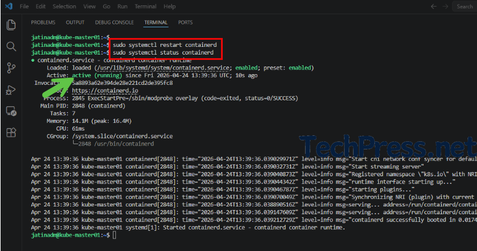
Task: Open the Help menu
Action: click(x=169, y=7)
